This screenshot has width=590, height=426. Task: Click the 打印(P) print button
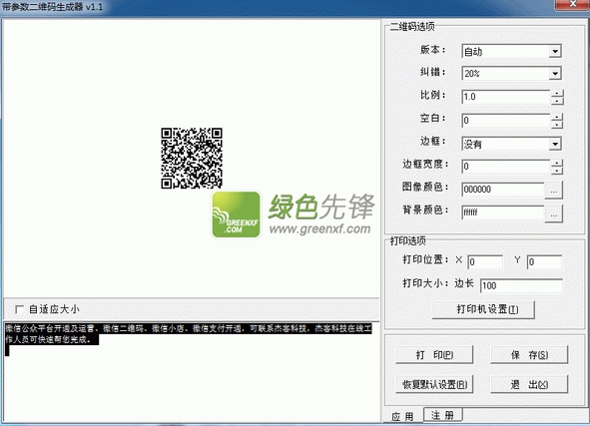(434, 354)
